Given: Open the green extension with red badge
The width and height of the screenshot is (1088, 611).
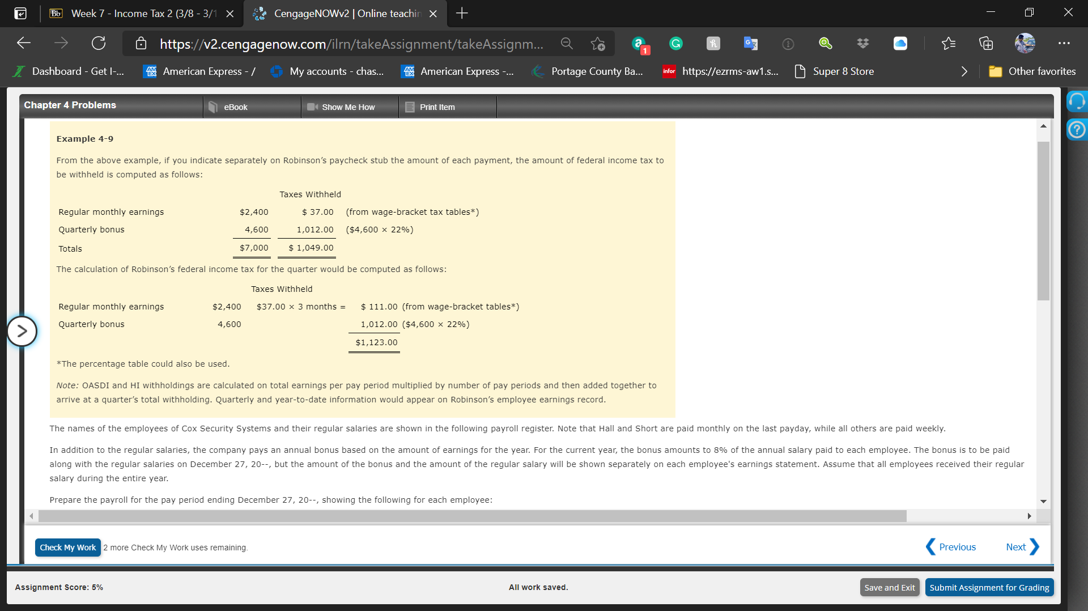Looking at the screenshot, I should tap(640, 44).
